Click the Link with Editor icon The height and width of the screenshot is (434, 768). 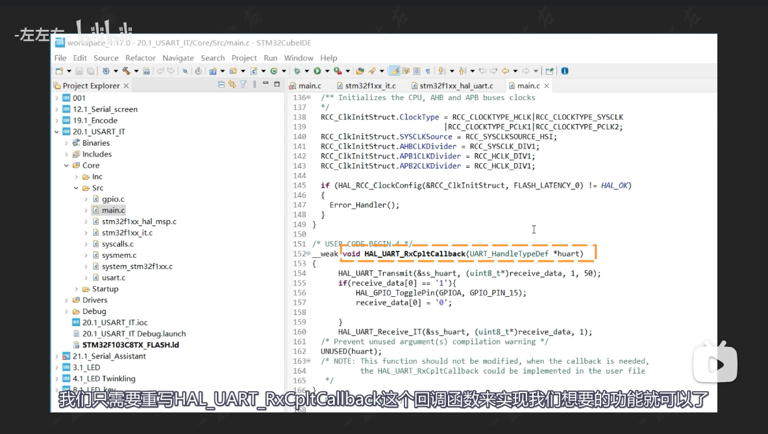click(x=232, y=84)
